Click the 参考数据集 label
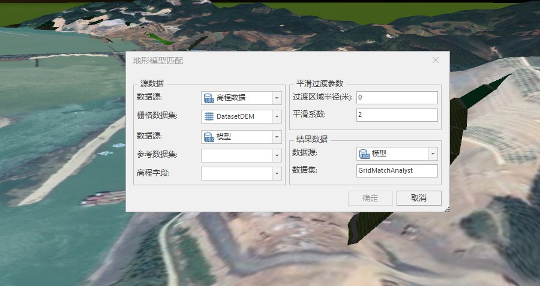This screenshot has width=540, height=286. click(x=157, y=155)
